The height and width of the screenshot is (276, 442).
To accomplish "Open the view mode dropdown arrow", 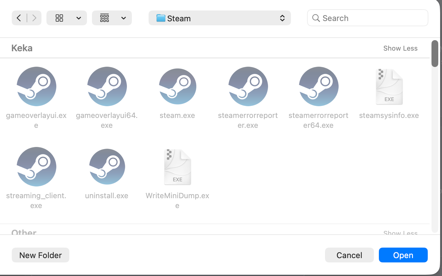I will 79,18.
